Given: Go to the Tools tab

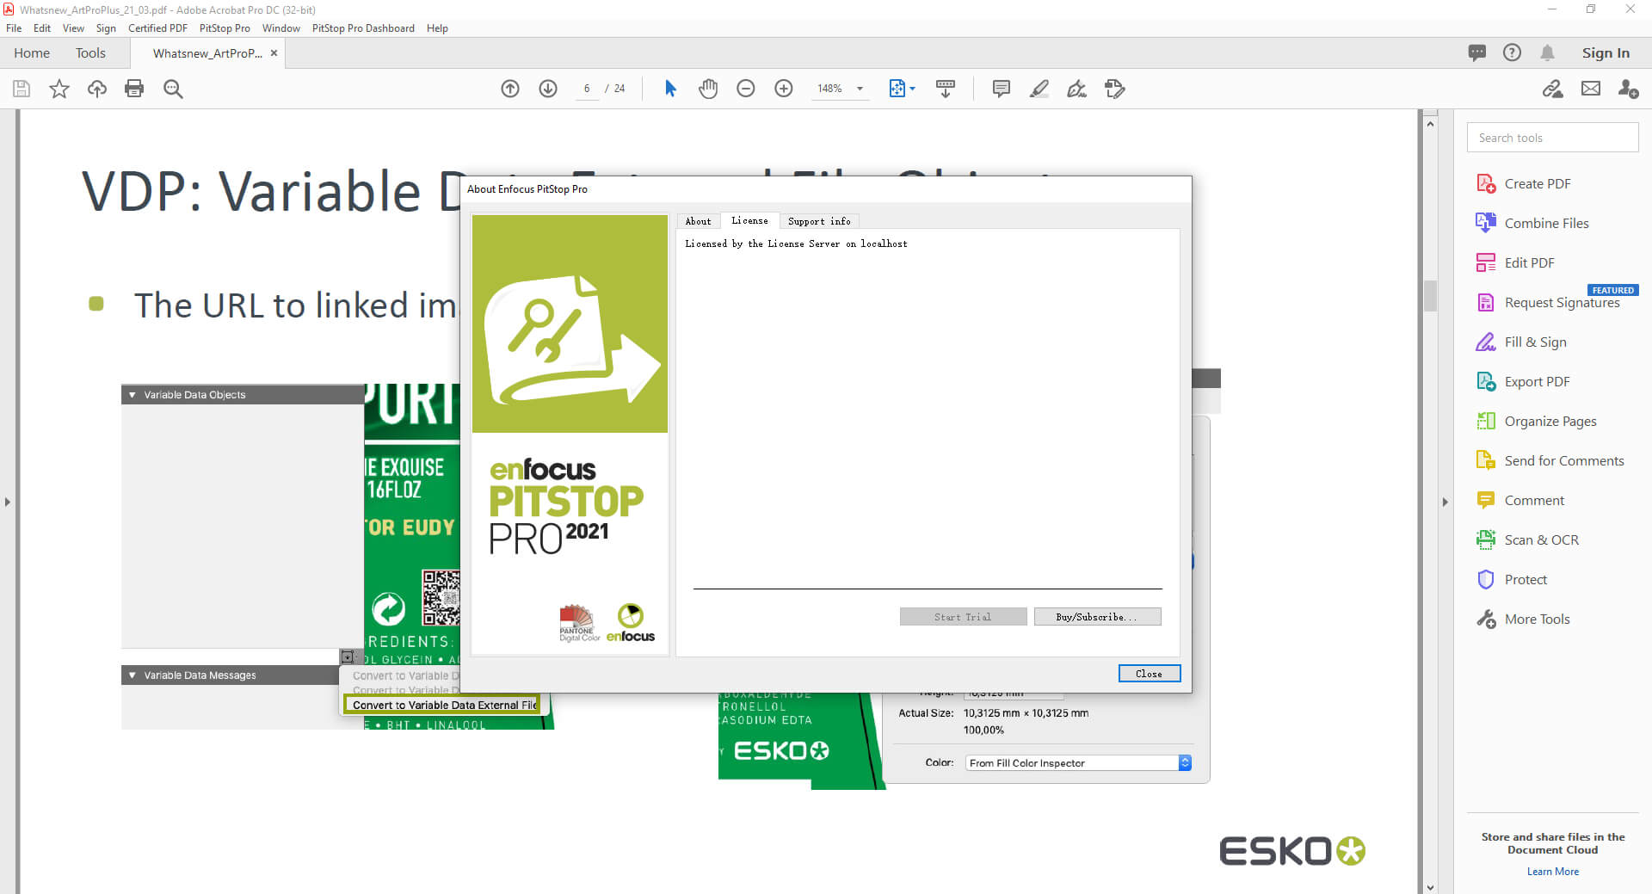Looking at the screenshot, I should tap(90, 52).
